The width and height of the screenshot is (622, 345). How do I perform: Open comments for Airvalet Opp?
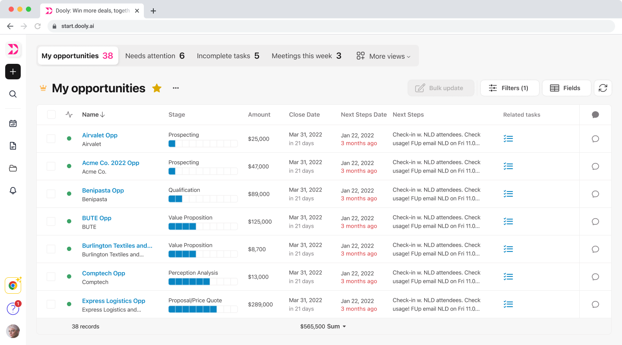595,139
